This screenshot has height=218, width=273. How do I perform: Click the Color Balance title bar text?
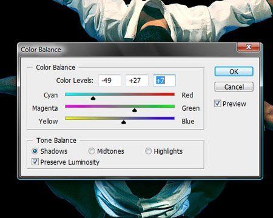41,50
